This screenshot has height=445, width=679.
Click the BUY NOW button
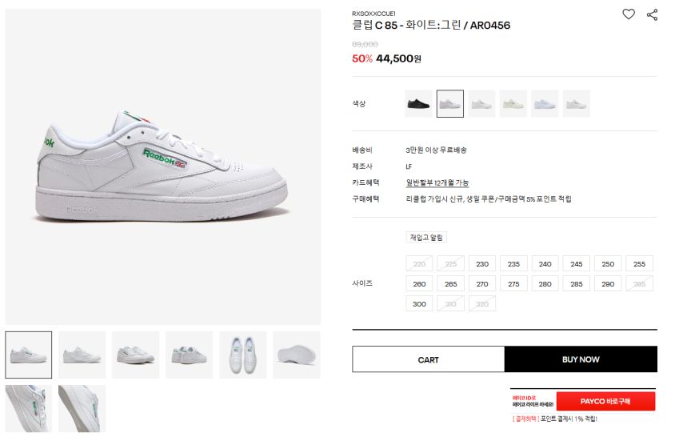(x=581, y=359)
